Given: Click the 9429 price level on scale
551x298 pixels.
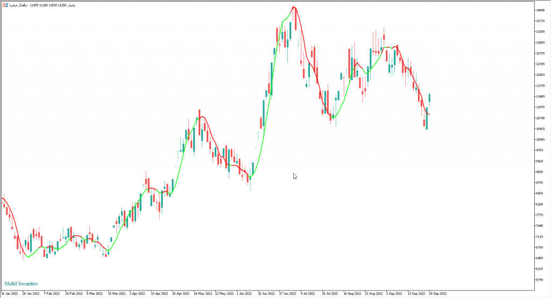Looking at the screenshot, I should [x=540, y=161].
